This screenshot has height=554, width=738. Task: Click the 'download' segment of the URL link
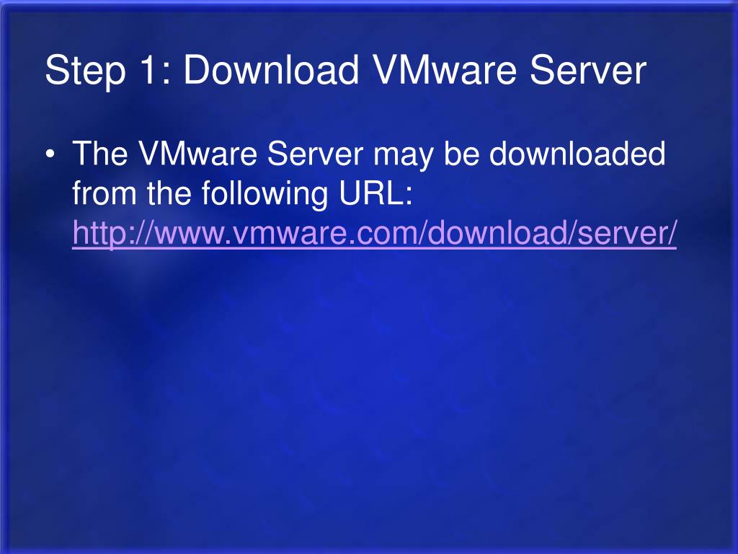499,232
